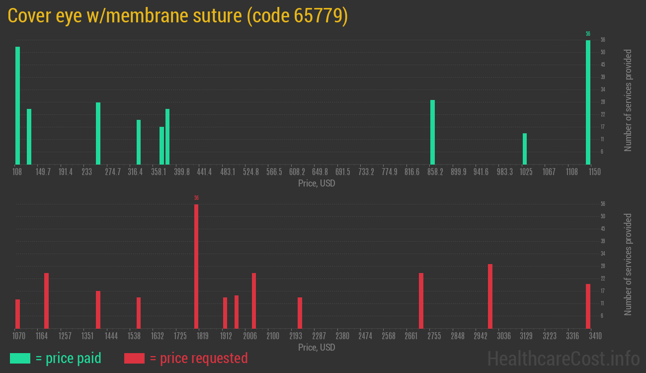Click the green legend swatch for price paid
The image size is (646, 373).
(x=20, y=358)
